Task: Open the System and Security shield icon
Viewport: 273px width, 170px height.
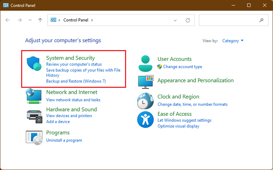Action: tap(34, 63)
